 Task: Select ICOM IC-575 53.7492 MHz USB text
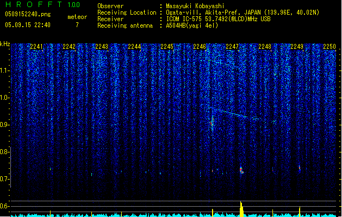click(x=218, y=19)
